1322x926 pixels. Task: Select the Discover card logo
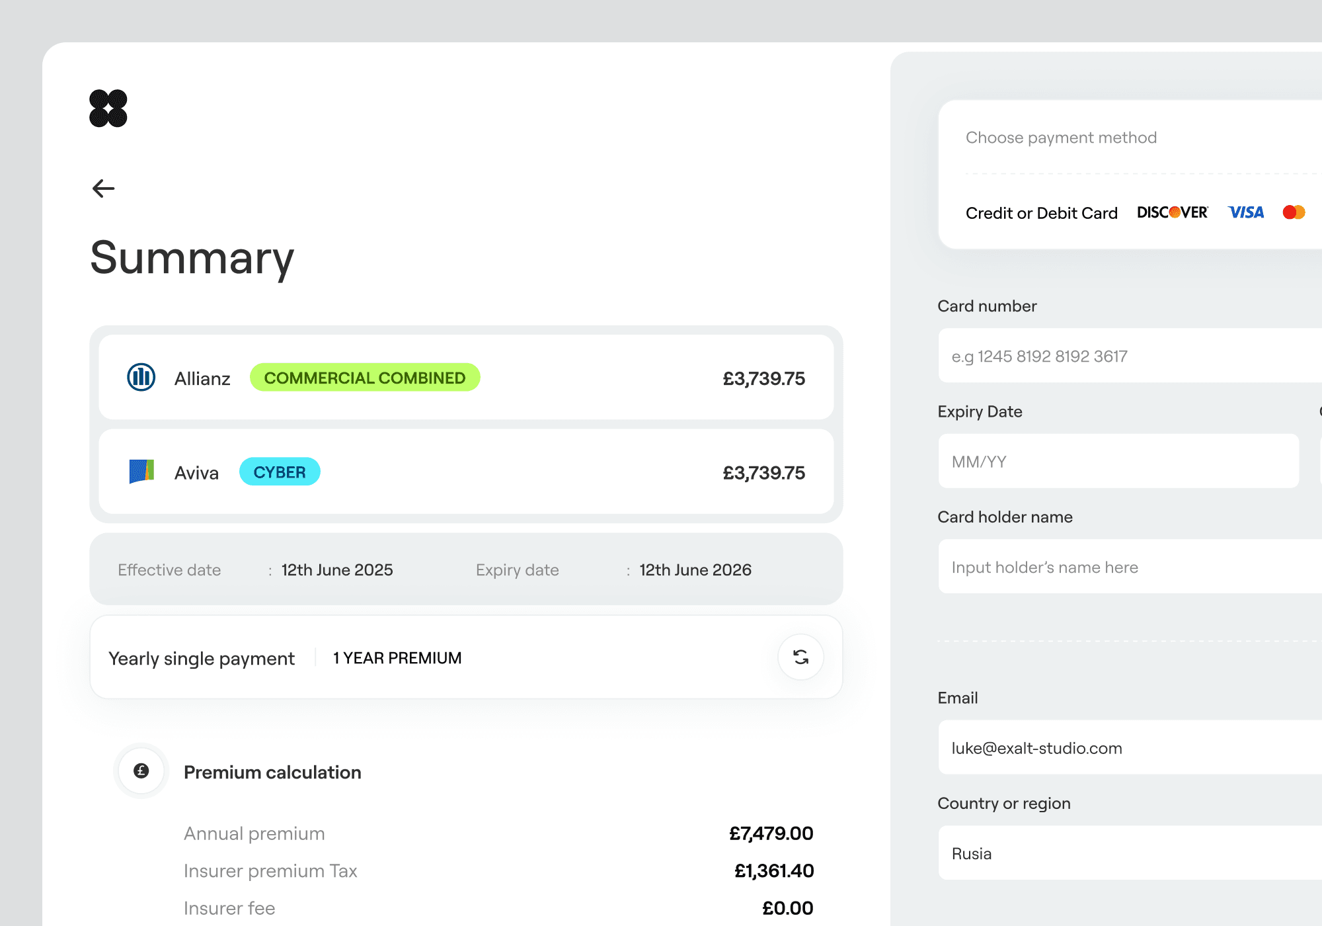click(1173, 212)
